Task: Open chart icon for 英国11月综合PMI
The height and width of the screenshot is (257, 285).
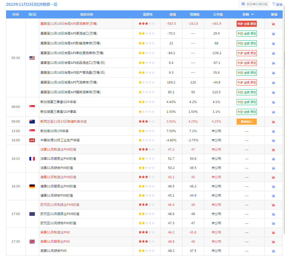Action: coord(273,251)
